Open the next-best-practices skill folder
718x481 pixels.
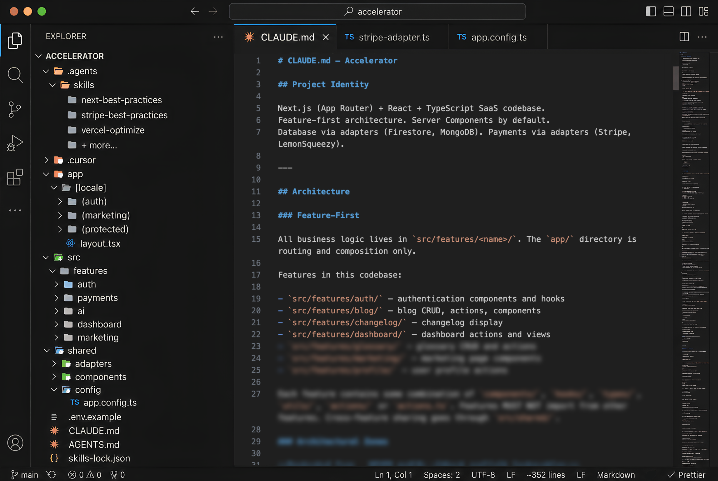[121, 100]
